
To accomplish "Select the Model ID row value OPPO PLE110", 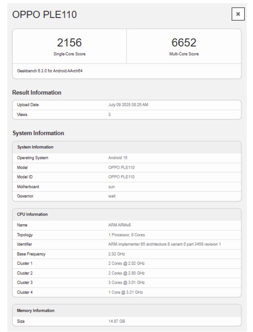I will click(121, 177).
